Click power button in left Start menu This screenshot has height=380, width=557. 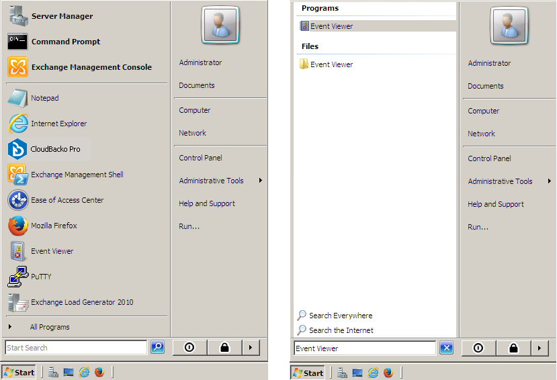click(x=189, y=347)
